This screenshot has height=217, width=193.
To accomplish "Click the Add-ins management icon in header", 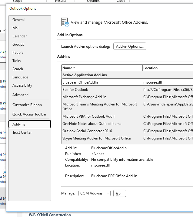I will coord(65,22).
